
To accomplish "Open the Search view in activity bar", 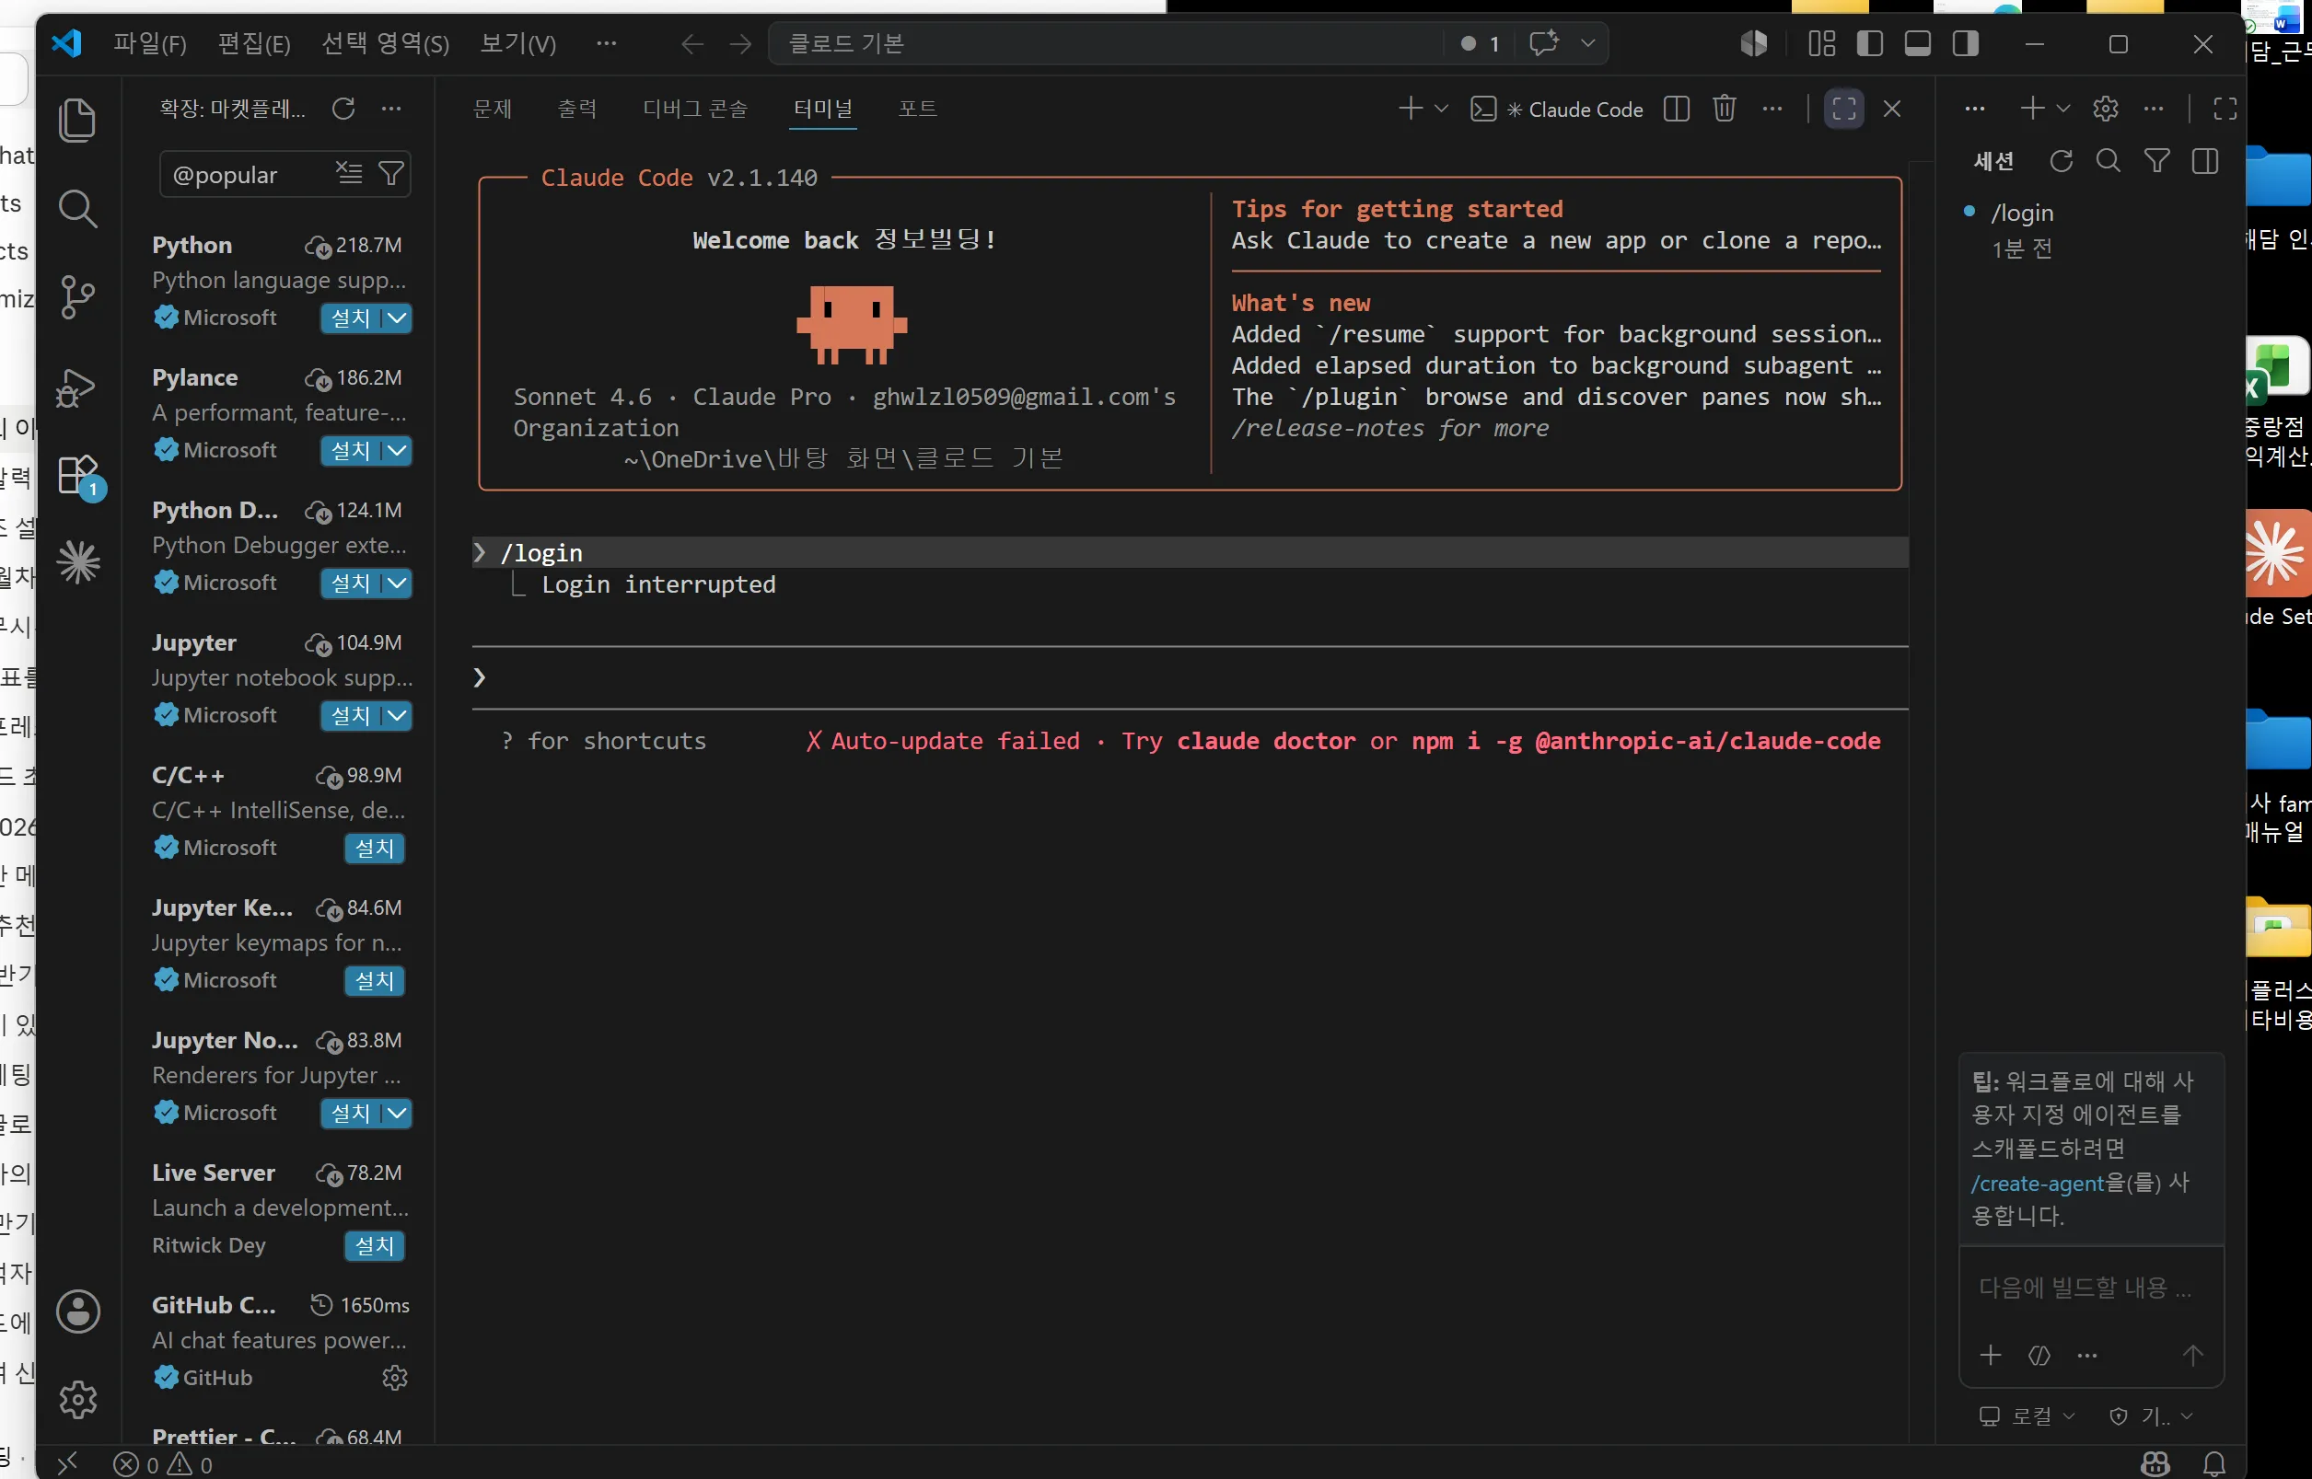I will point(77,208).
